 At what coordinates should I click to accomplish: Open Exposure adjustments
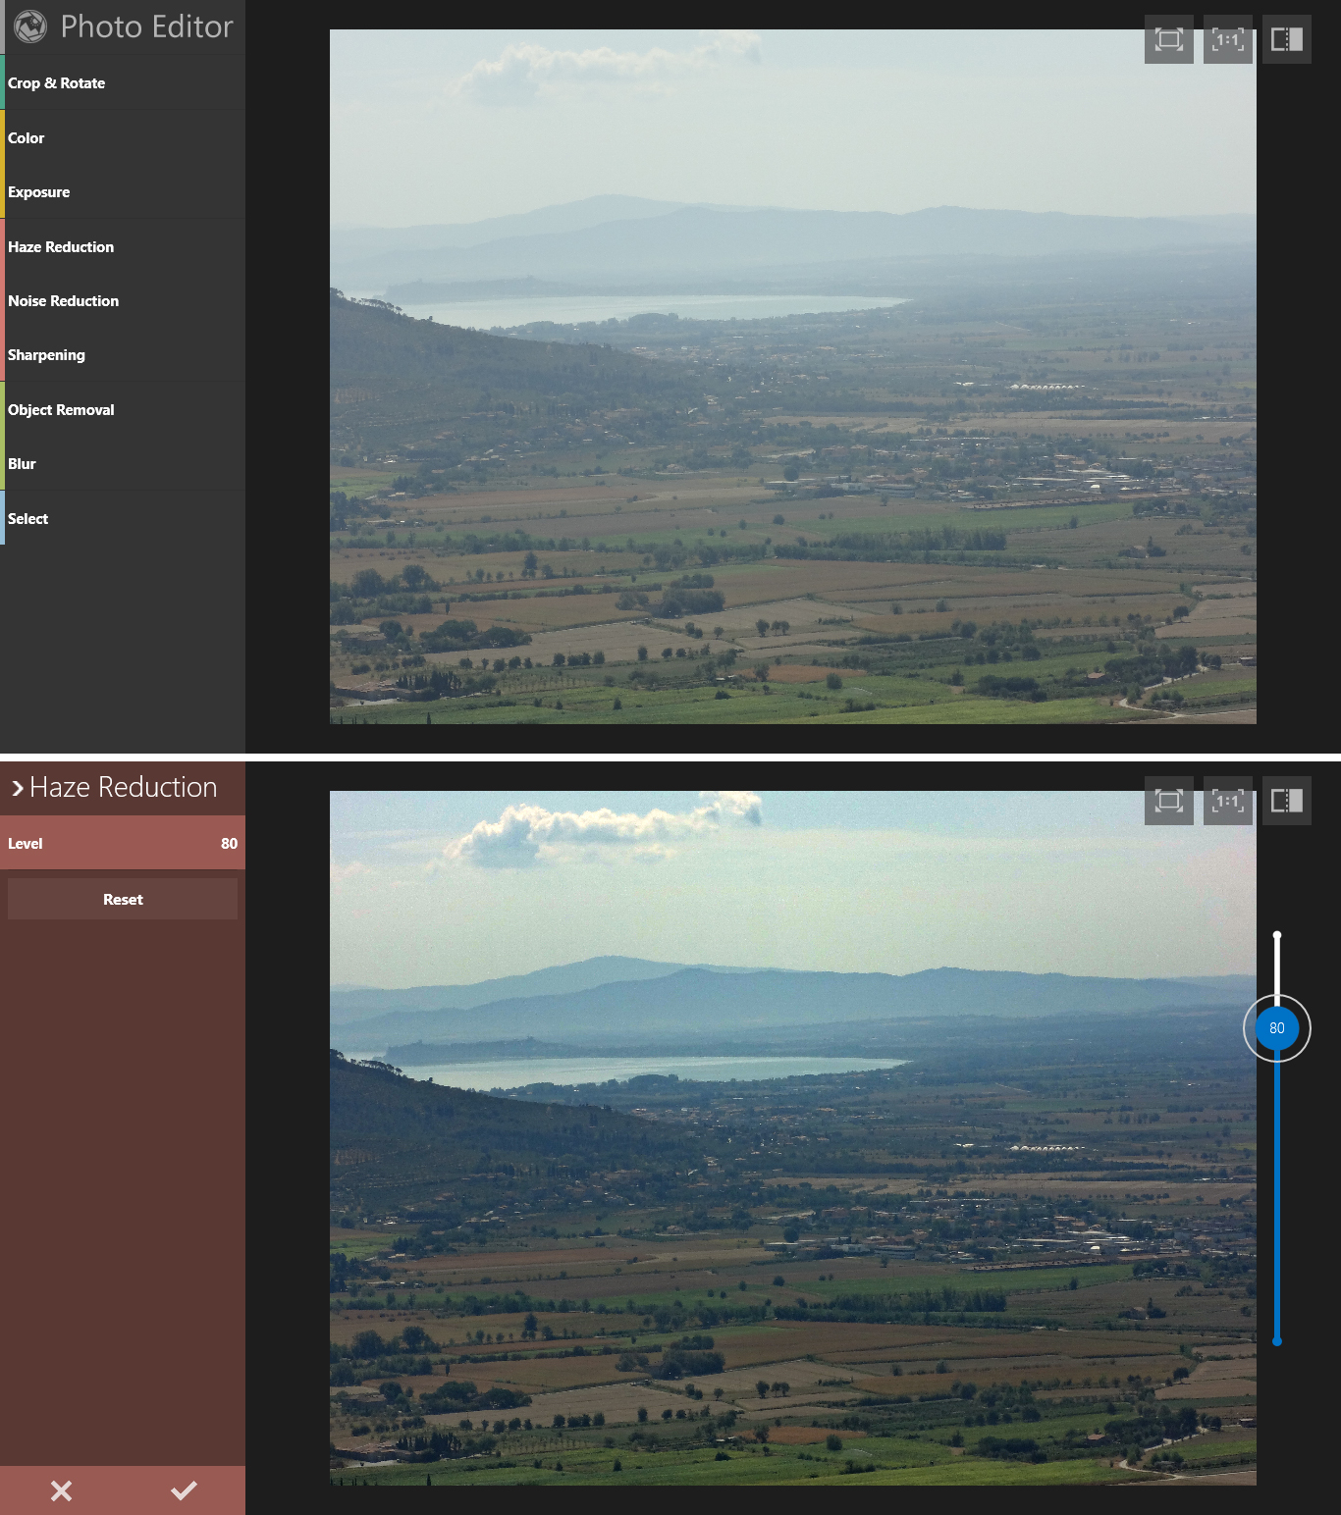(123, 191)
